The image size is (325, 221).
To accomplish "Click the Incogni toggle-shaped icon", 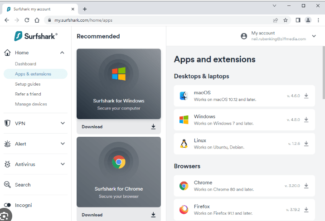I will point(7,205).
